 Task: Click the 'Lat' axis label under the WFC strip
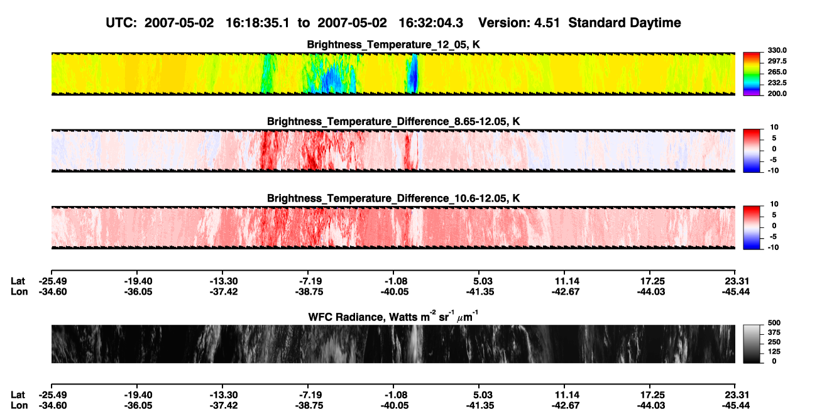[18, 395]
